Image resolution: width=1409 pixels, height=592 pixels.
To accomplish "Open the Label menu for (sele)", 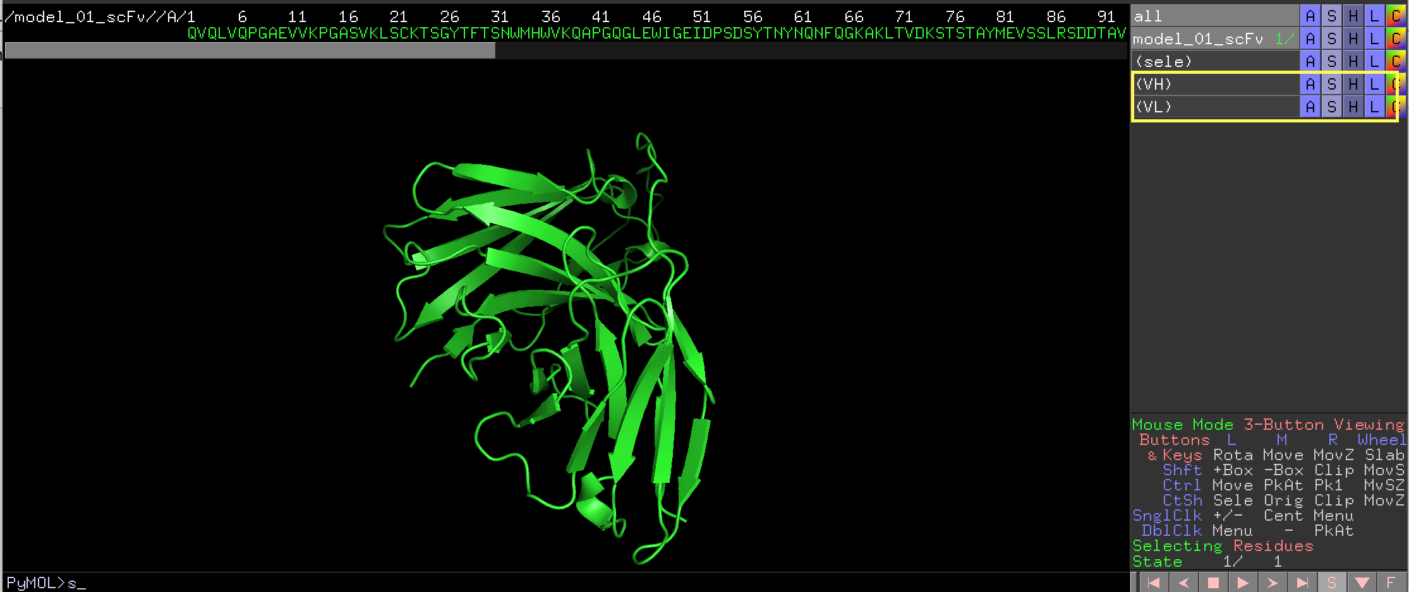I will coord(1375,61).
